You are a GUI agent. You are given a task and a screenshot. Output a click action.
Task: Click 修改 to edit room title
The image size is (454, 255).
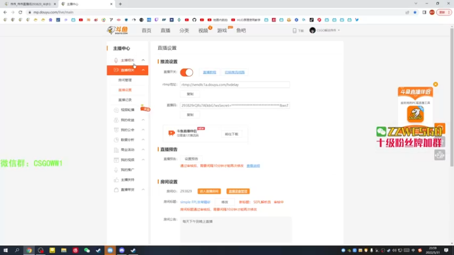click(x=225, y=202)
